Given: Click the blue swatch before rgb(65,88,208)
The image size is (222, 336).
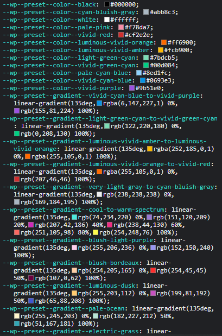Looking at the screenshot, I should pyautogui.click(x=31, y=301).
